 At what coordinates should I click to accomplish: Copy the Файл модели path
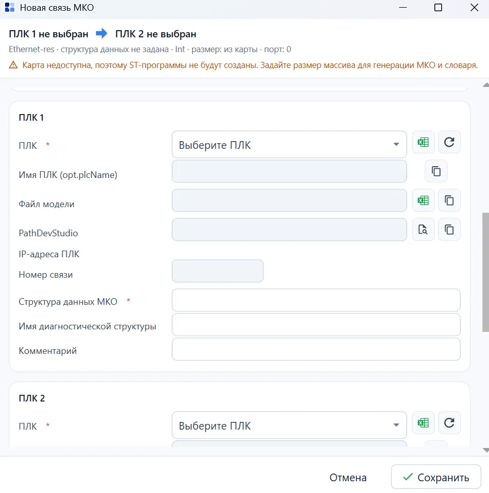449,200
